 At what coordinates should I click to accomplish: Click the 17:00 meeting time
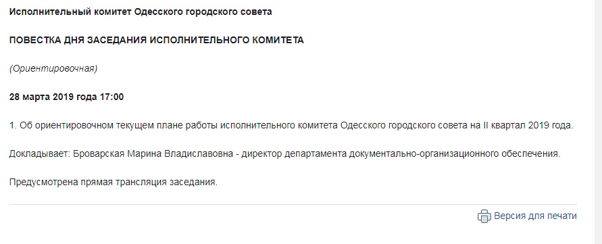tap(111, 97)
